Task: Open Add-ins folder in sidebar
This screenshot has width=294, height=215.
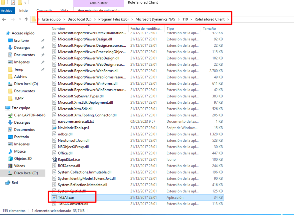Action: point(20,76)
